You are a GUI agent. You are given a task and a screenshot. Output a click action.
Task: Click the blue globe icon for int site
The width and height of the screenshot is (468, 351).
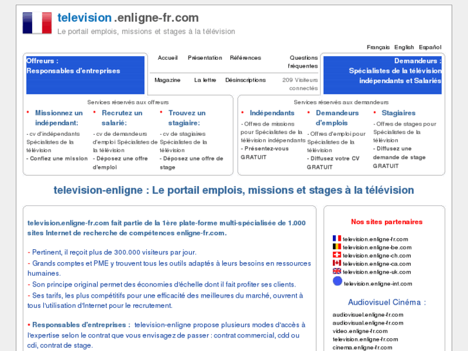(x=337, y=281)
